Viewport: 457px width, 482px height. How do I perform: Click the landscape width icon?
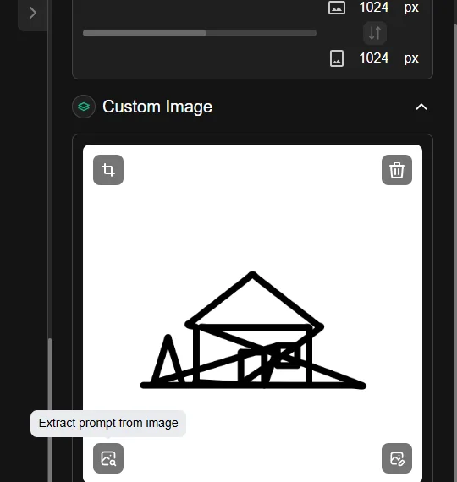(337, 8)
